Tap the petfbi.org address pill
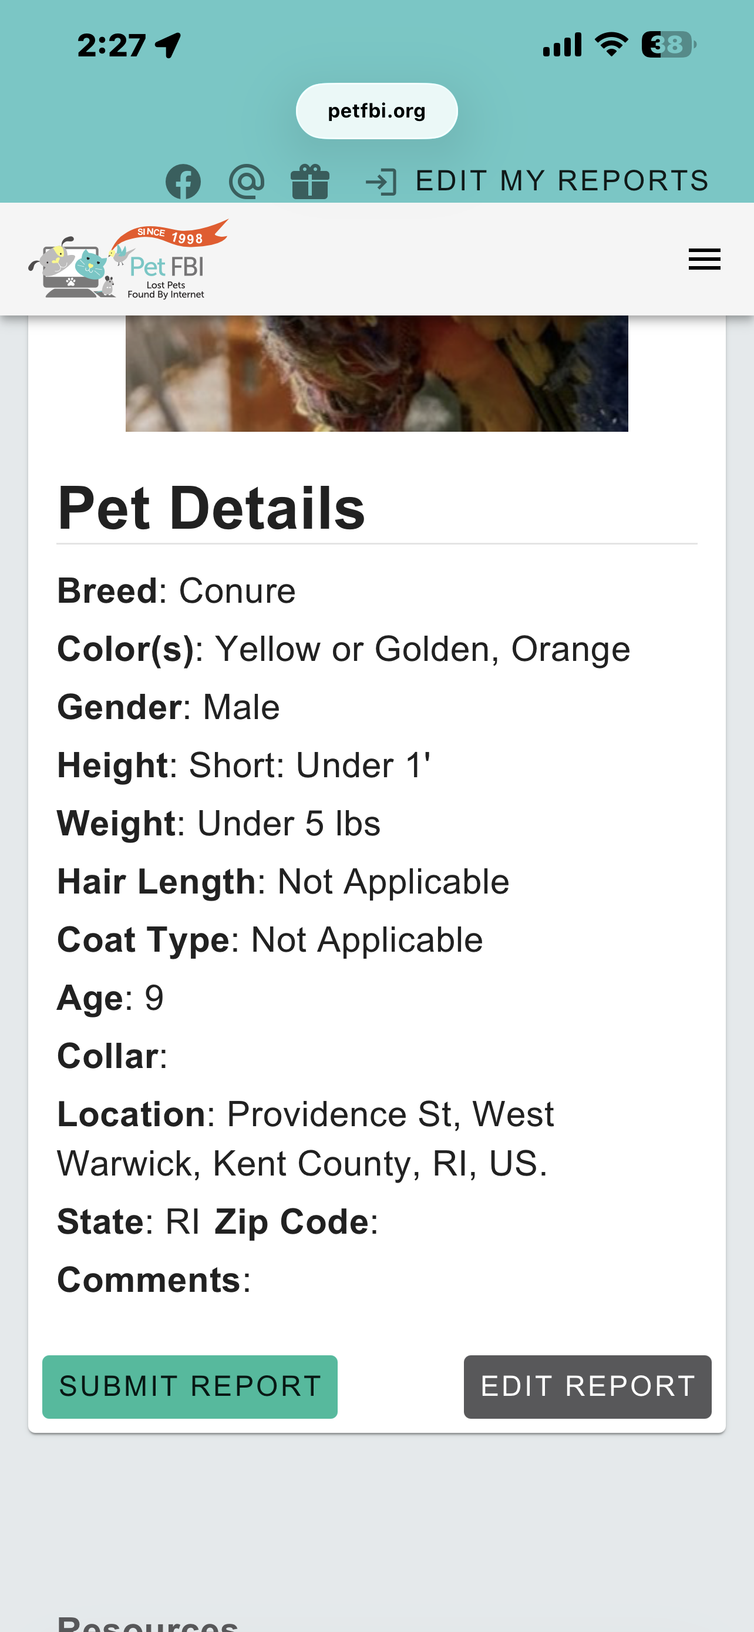Screen dimensions: 754x1632 tap(376, 111)
